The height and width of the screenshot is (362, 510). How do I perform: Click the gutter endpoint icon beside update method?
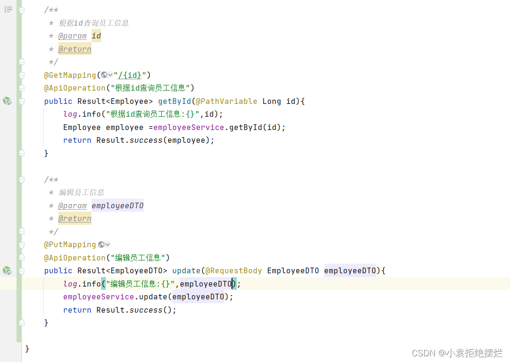click(x=7, y=270)
